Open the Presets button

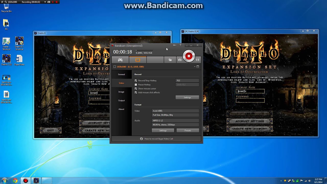[x=188, y=130]
